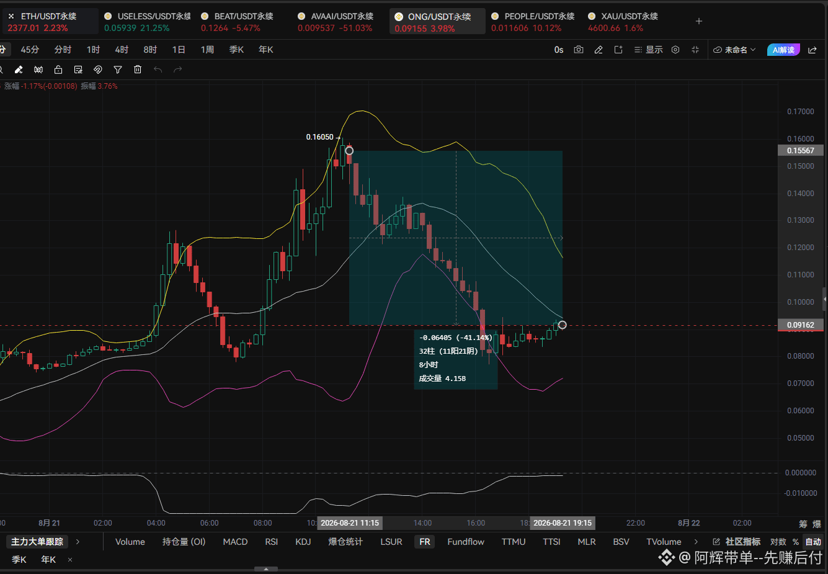
Task: Select the brush drawing tool
Action: pyautogui.click(x=19, y=70)
